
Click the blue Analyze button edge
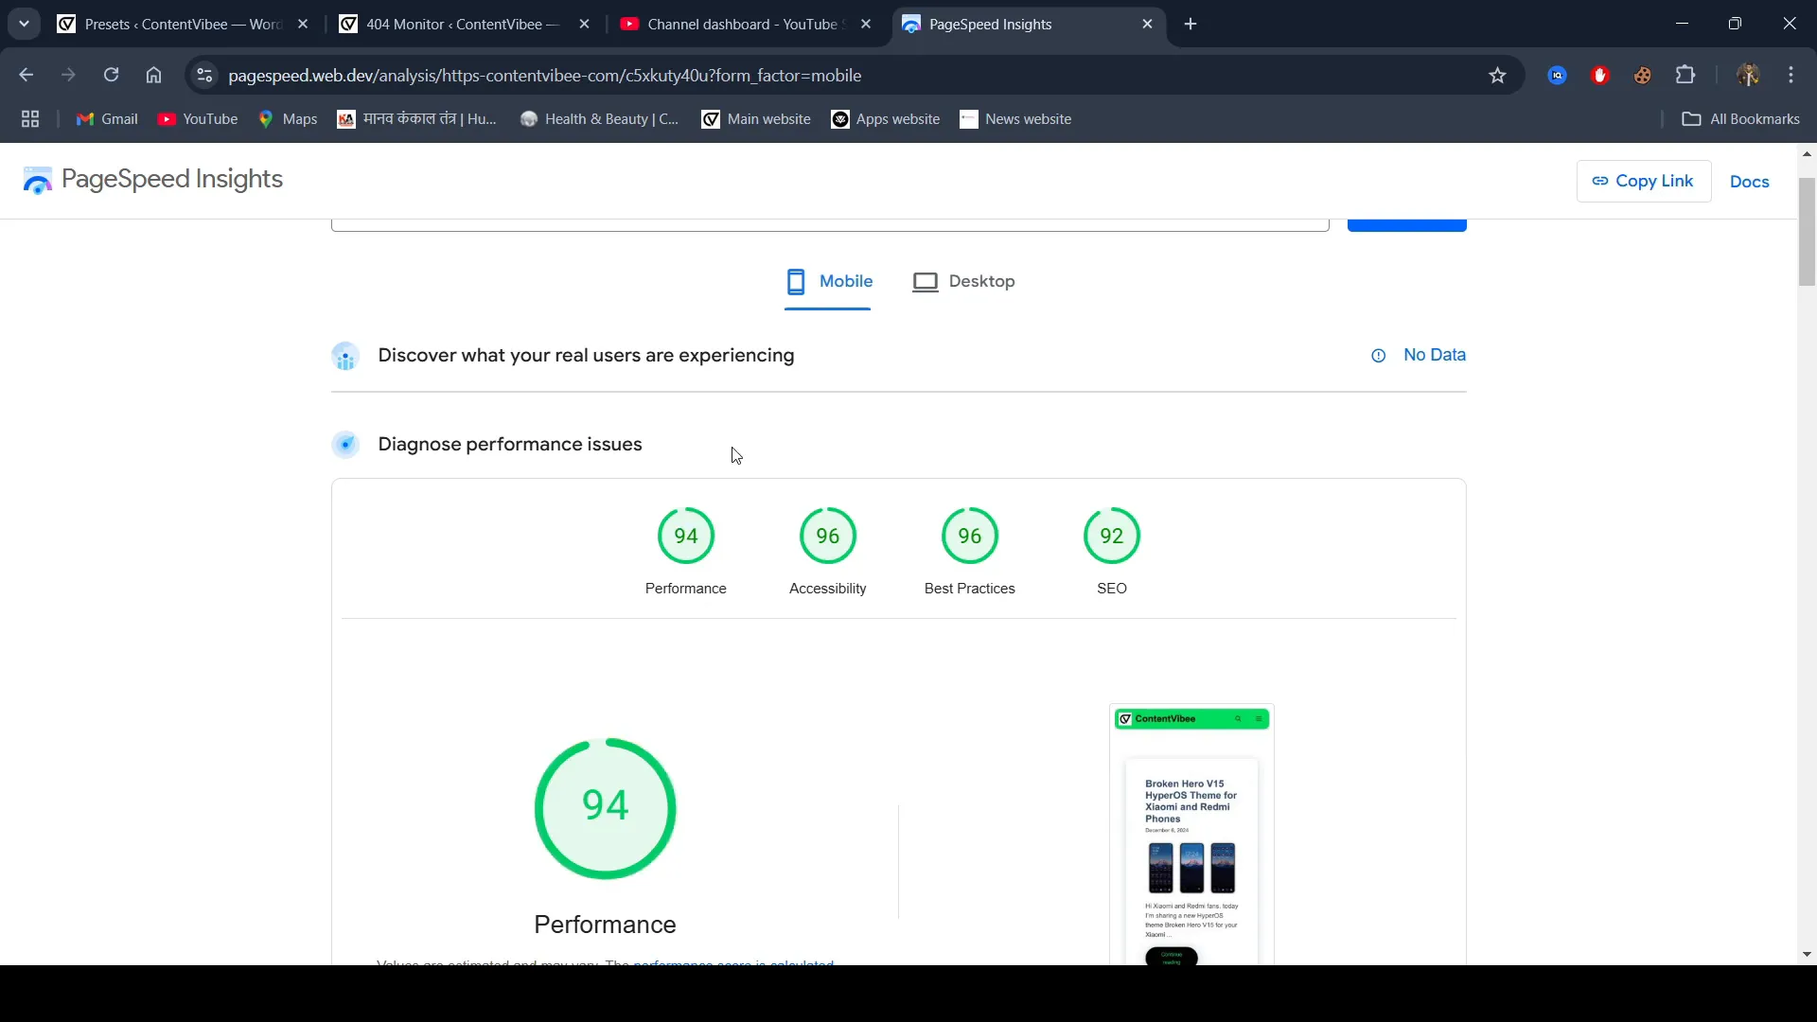tap(1407, 225)
